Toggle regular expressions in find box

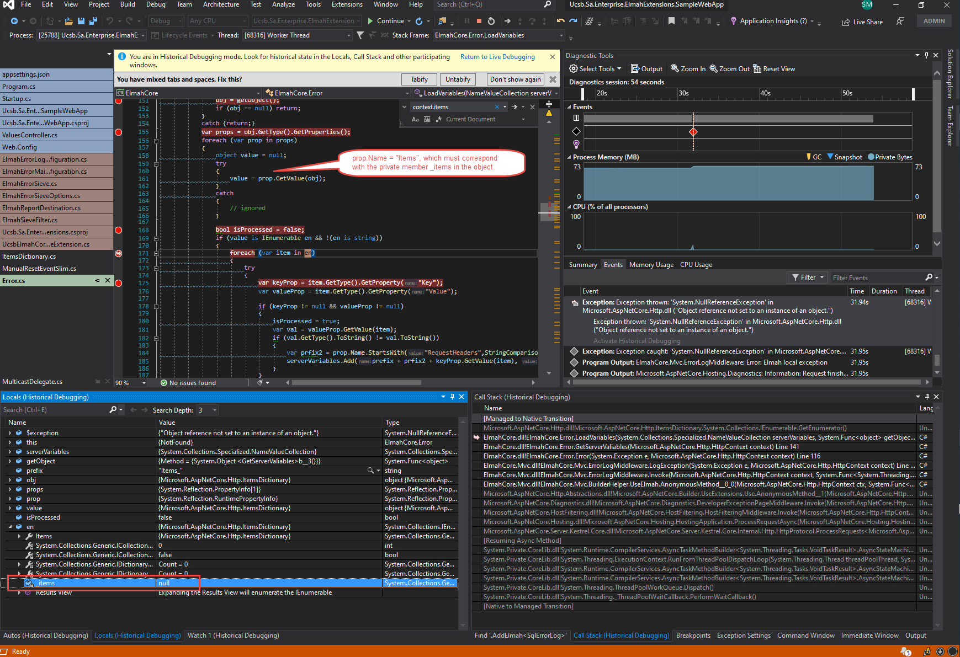439,119
